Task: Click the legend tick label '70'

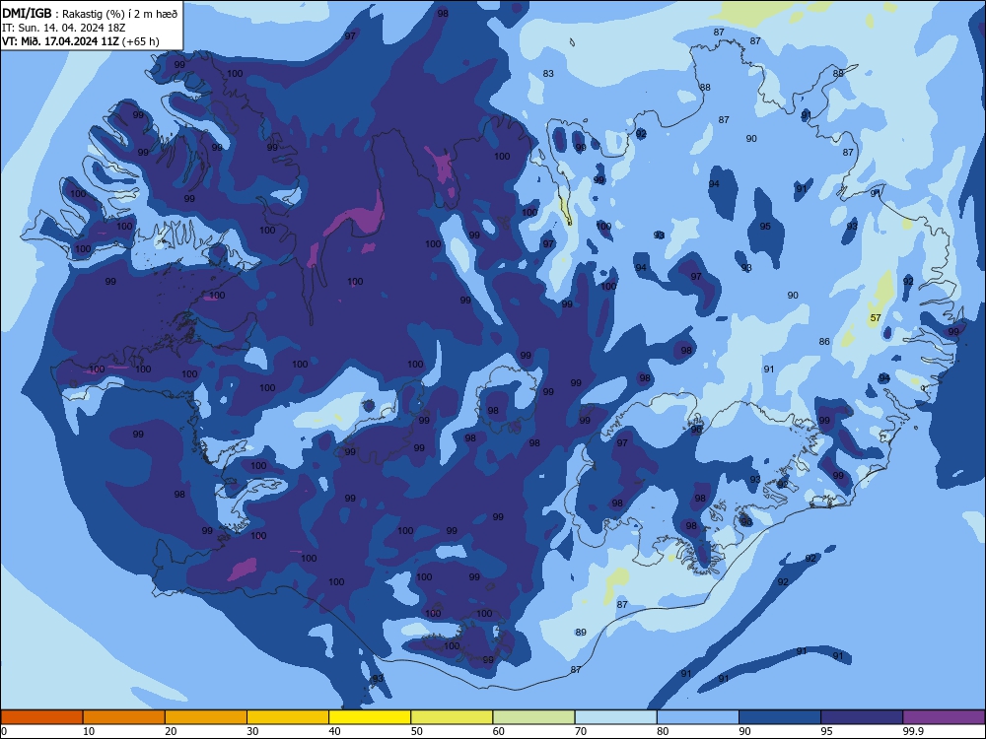Action: click(581, 731)
